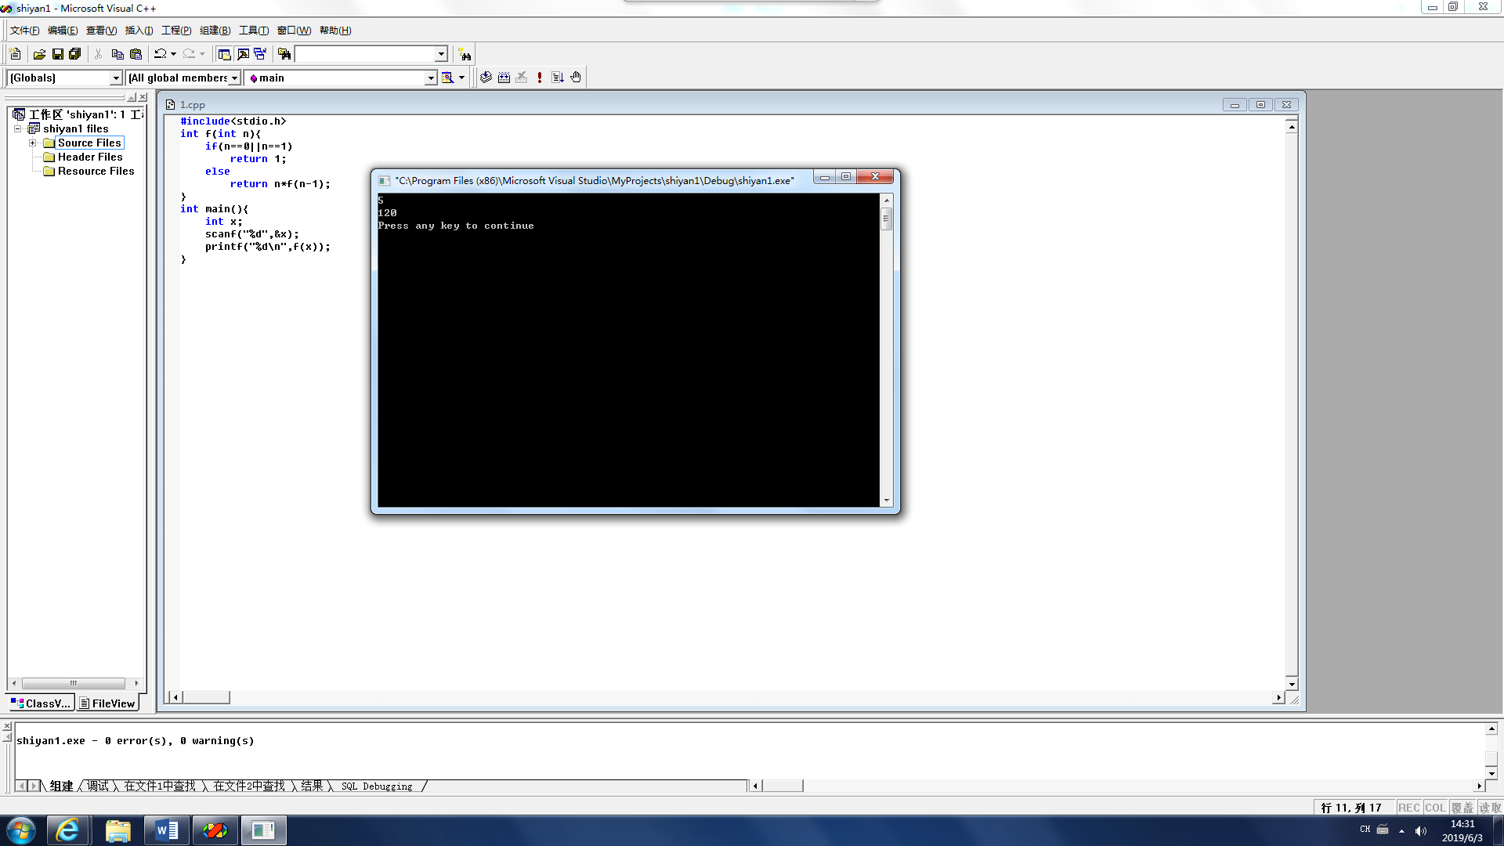Image resolution: width=1504 pixels, height=846 pixels.
Task: Switch to the 调试 output tab
Action: 98,786
